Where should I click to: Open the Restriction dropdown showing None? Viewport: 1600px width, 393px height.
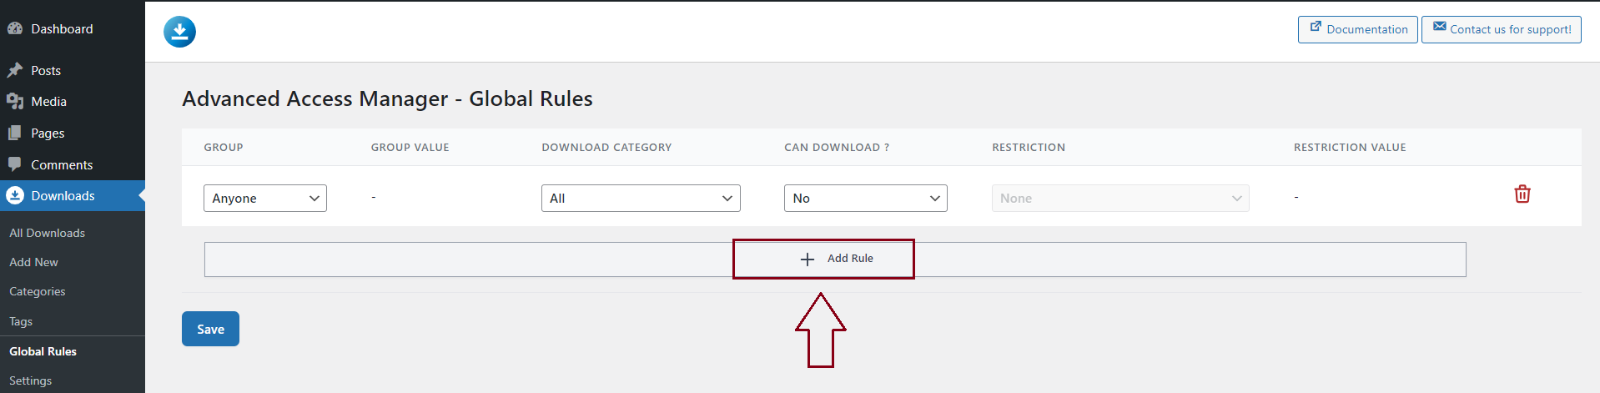(1120, 198)
